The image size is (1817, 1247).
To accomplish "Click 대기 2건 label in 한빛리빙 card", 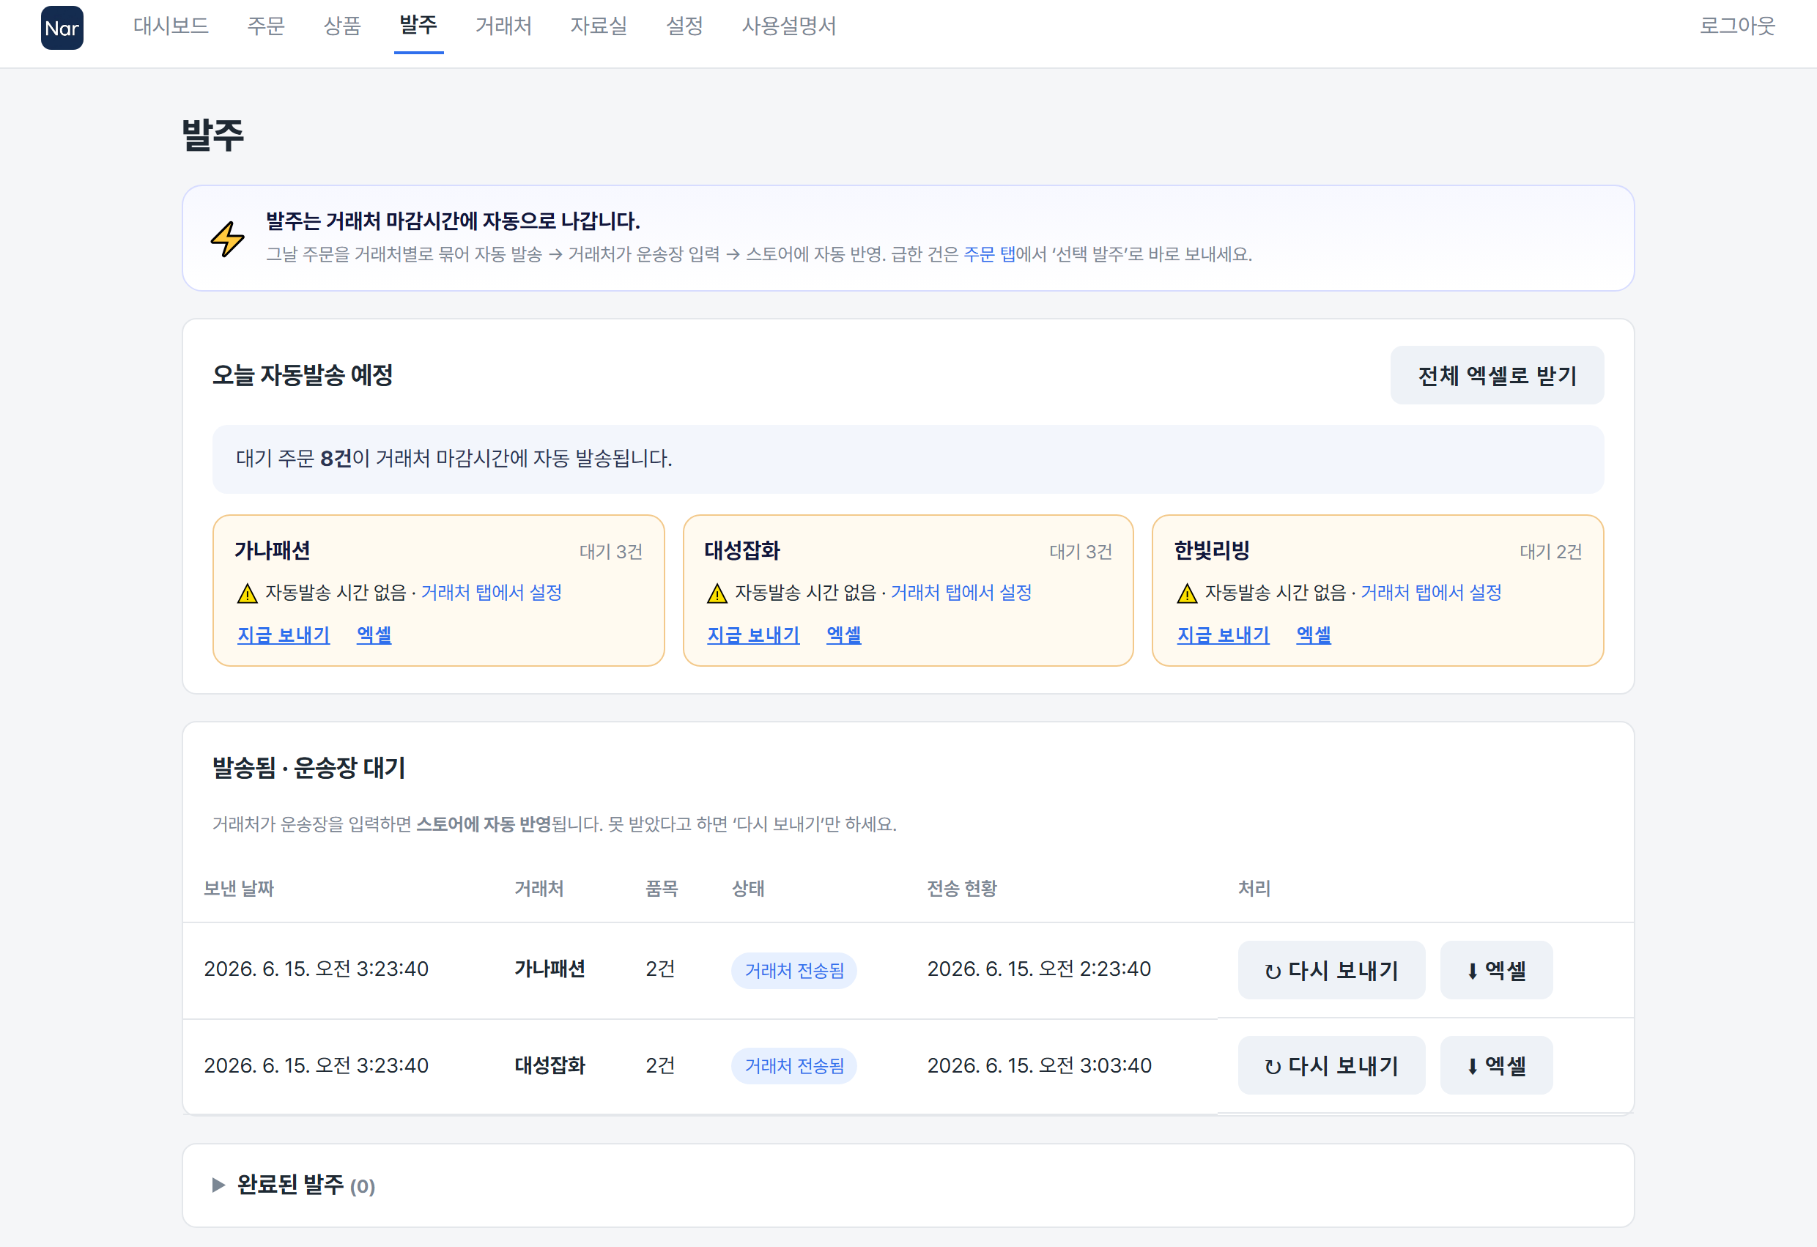I will 1550,551.
